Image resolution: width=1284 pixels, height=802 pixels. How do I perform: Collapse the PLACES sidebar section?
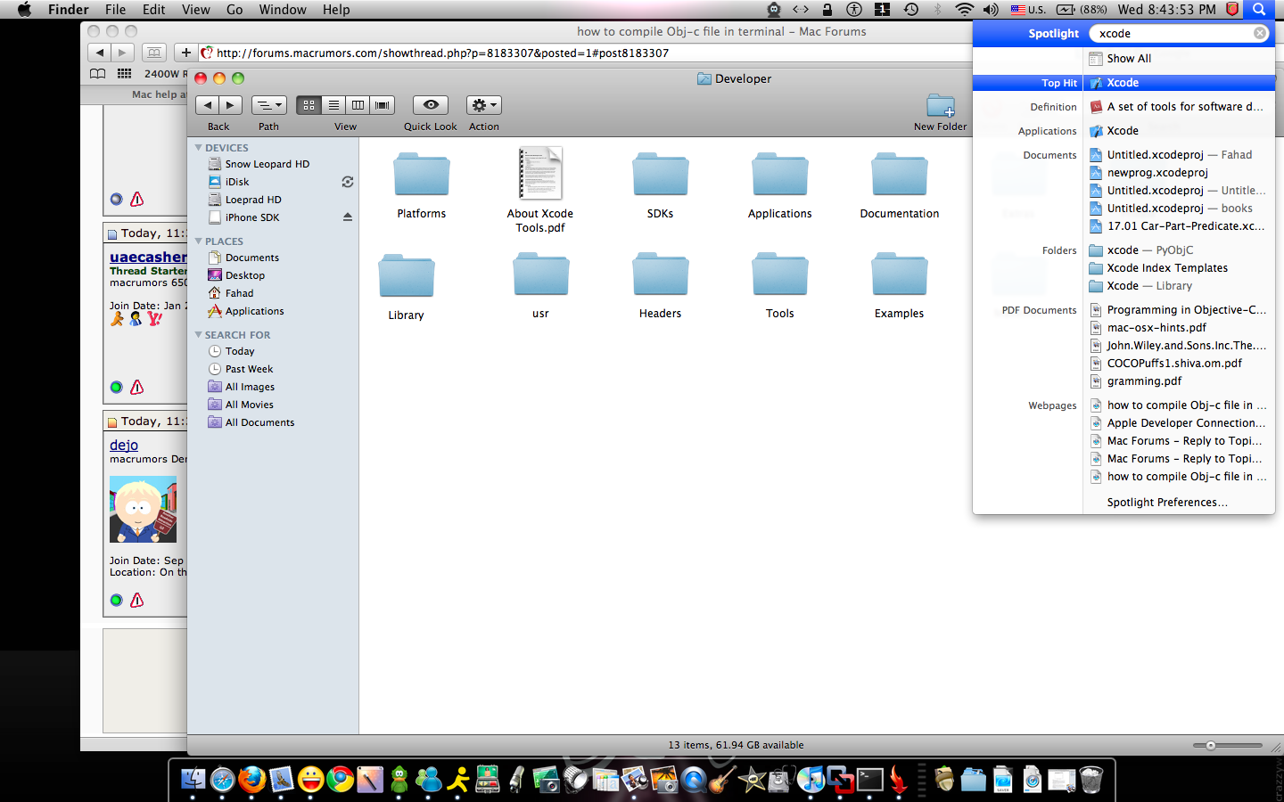tap(199, 241)
